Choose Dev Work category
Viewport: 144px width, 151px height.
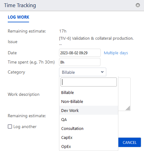89,110
